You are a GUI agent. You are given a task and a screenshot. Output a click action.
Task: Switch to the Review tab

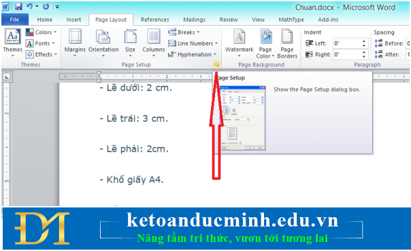coord(229,20)
